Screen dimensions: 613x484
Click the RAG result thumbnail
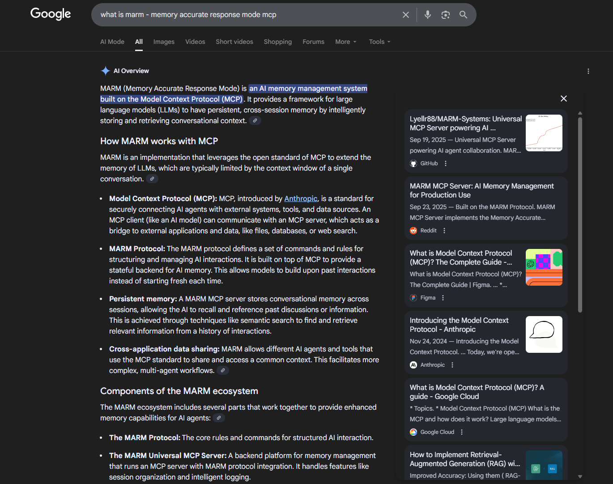pos(544,465)
